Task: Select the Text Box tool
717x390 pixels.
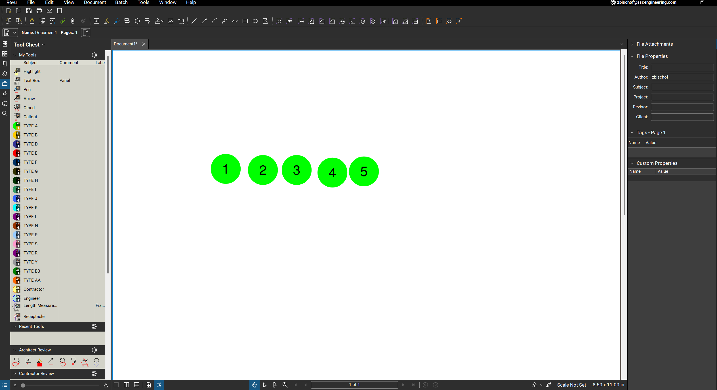Action: tap(31, 80)
